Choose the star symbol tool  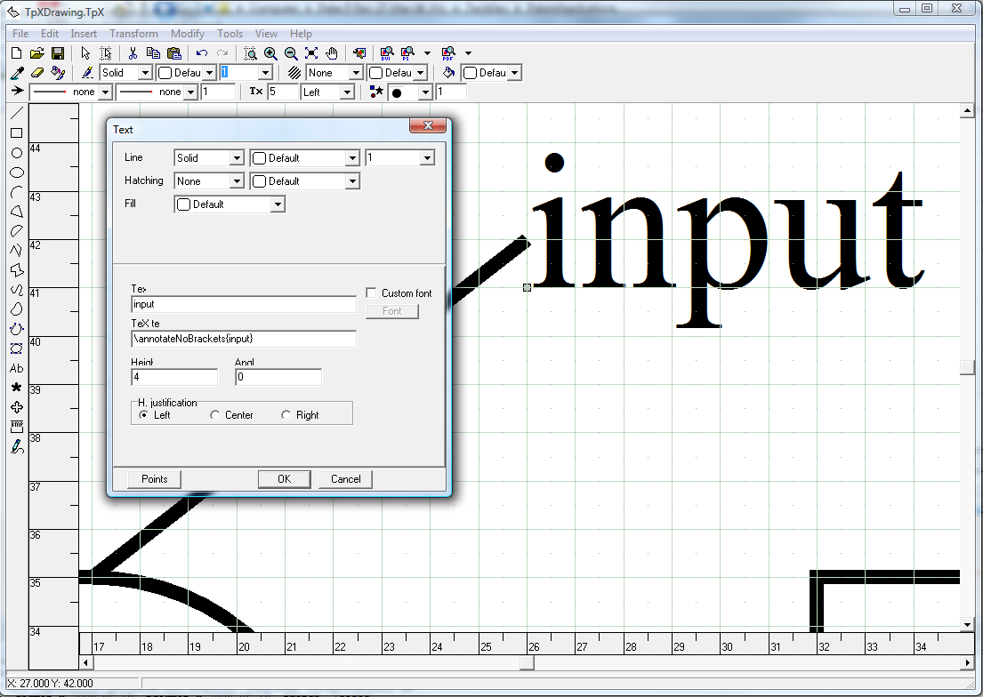click(16, 388)
